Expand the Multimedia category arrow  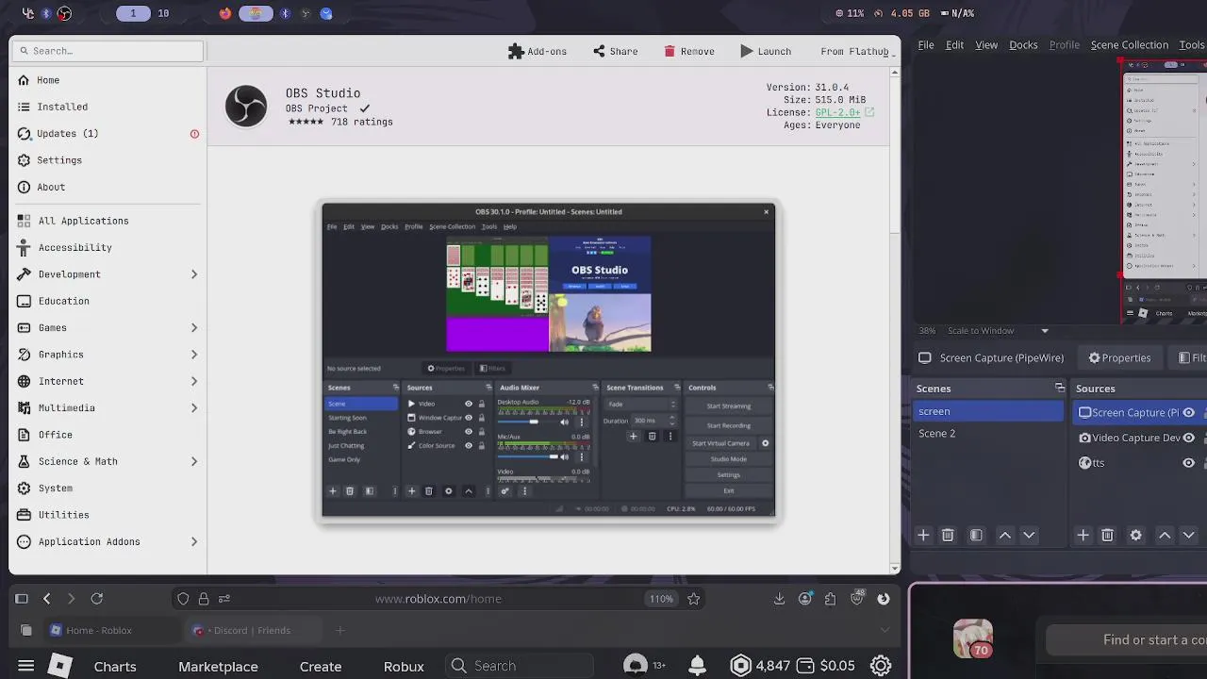[x=194, y=407]
